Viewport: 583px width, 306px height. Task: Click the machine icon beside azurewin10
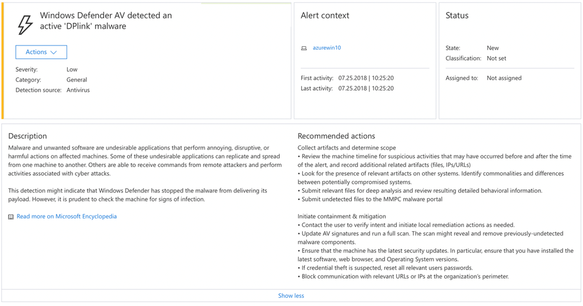[x=304, y=48]
